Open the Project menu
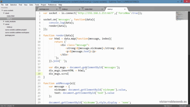The height and width of the screenshot is (107, 190). click(44, 5)
